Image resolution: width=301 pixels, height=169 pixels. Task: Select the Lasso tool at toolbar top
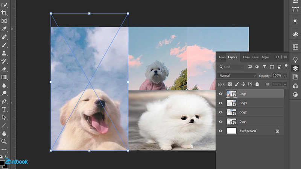4,5
